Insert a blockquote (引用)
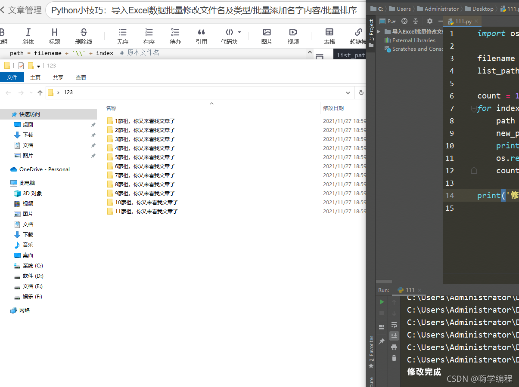Image resolution: width=519 pixels, height=387 pixels. tap(201, 36)
